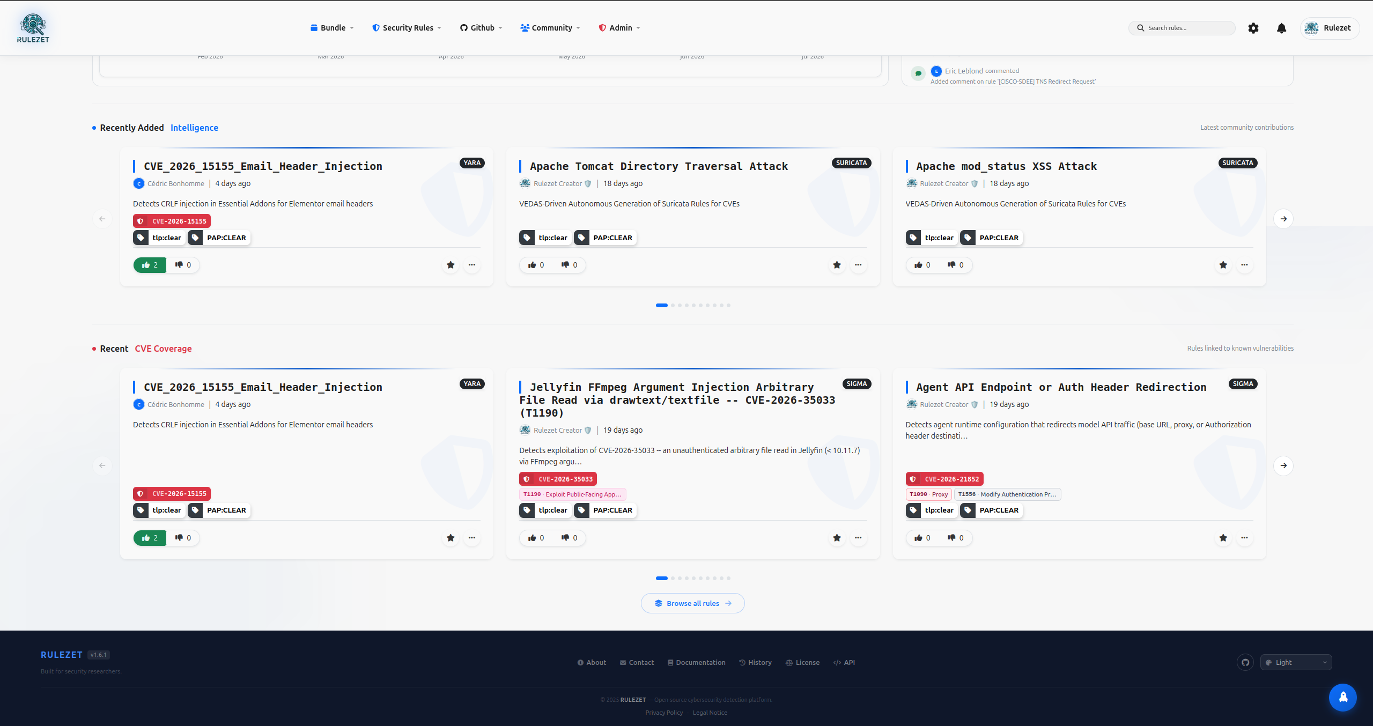The image size is (1373, 726).
Task: Click Eric Leblond's avatar badge
Action: (x=936, y=71)
